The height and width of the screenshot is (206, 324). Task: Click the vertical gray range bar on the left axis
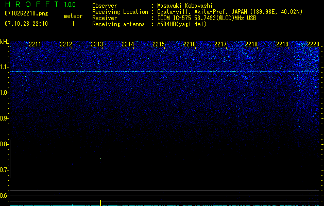[x=10, y=159]
